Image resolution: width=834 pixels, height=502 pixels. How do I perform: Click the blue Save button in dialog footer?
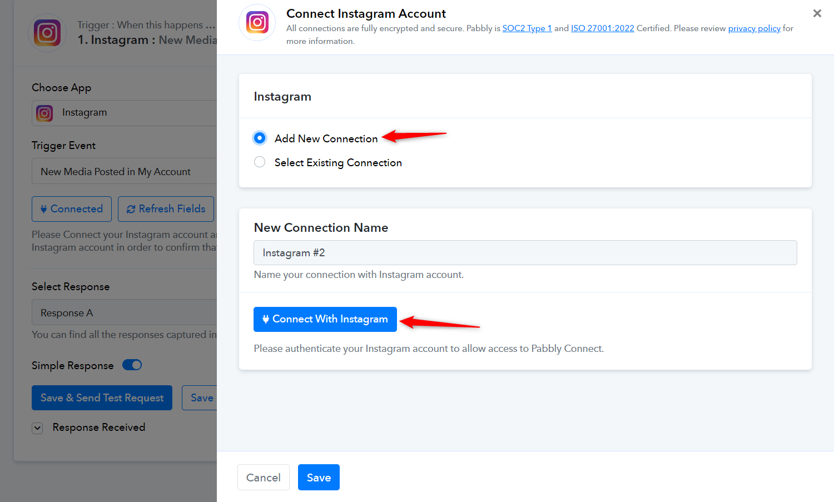319,478
